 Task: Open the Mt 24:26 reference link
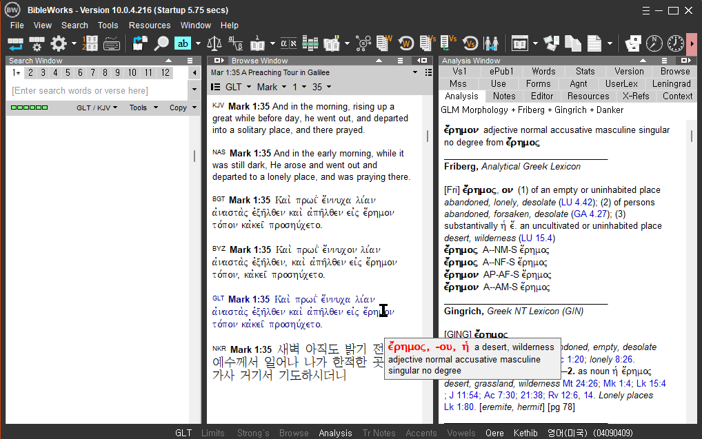click(580, 383)
